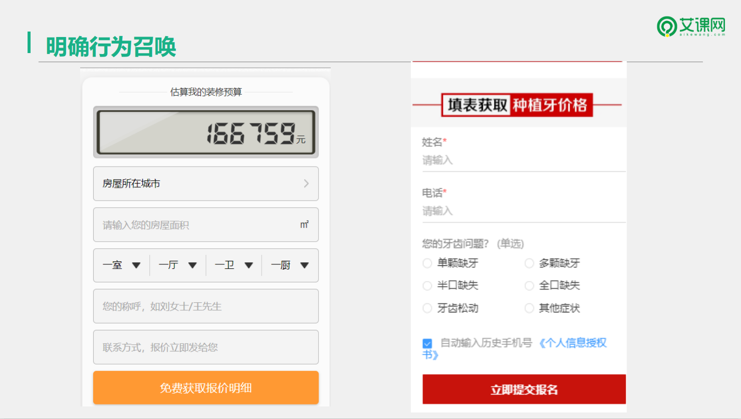Image resolution: width=741 pixels, height=419 pixels.
Task: Click the ㎡ unit label in area field
Action: tap(304, 225)
